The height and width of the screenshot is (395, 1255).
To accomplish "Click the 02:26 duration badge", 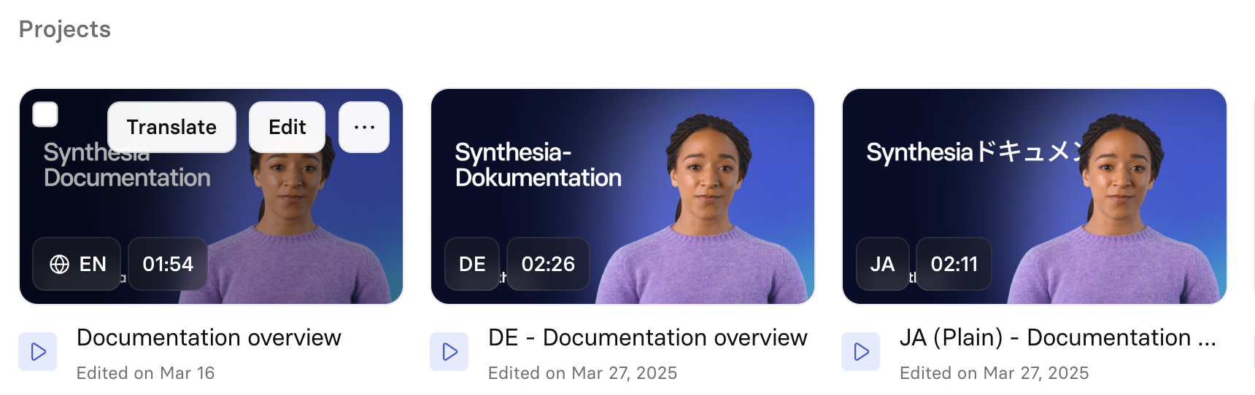I will pyautogui.click(x=548, y=264).
